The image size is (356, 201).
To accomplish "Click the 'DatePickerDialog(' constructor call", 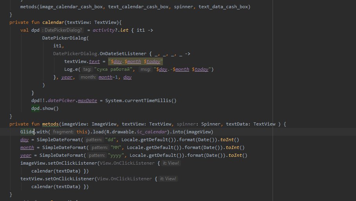I will click(x=65, y=38).
